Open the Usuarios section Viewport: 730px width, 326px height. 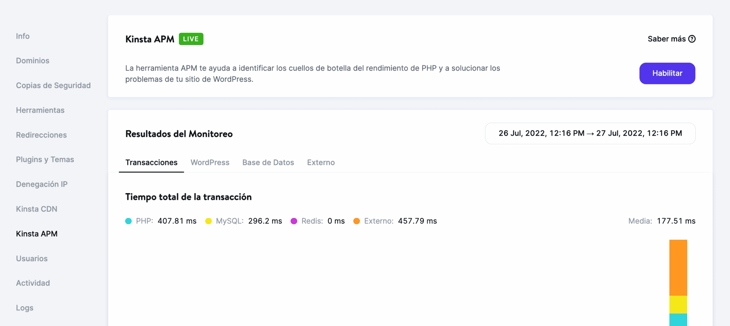pos(31,258)
